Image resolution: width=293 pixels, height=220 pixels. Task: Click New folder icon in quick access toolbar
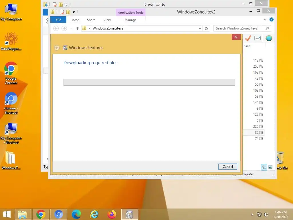68,12
